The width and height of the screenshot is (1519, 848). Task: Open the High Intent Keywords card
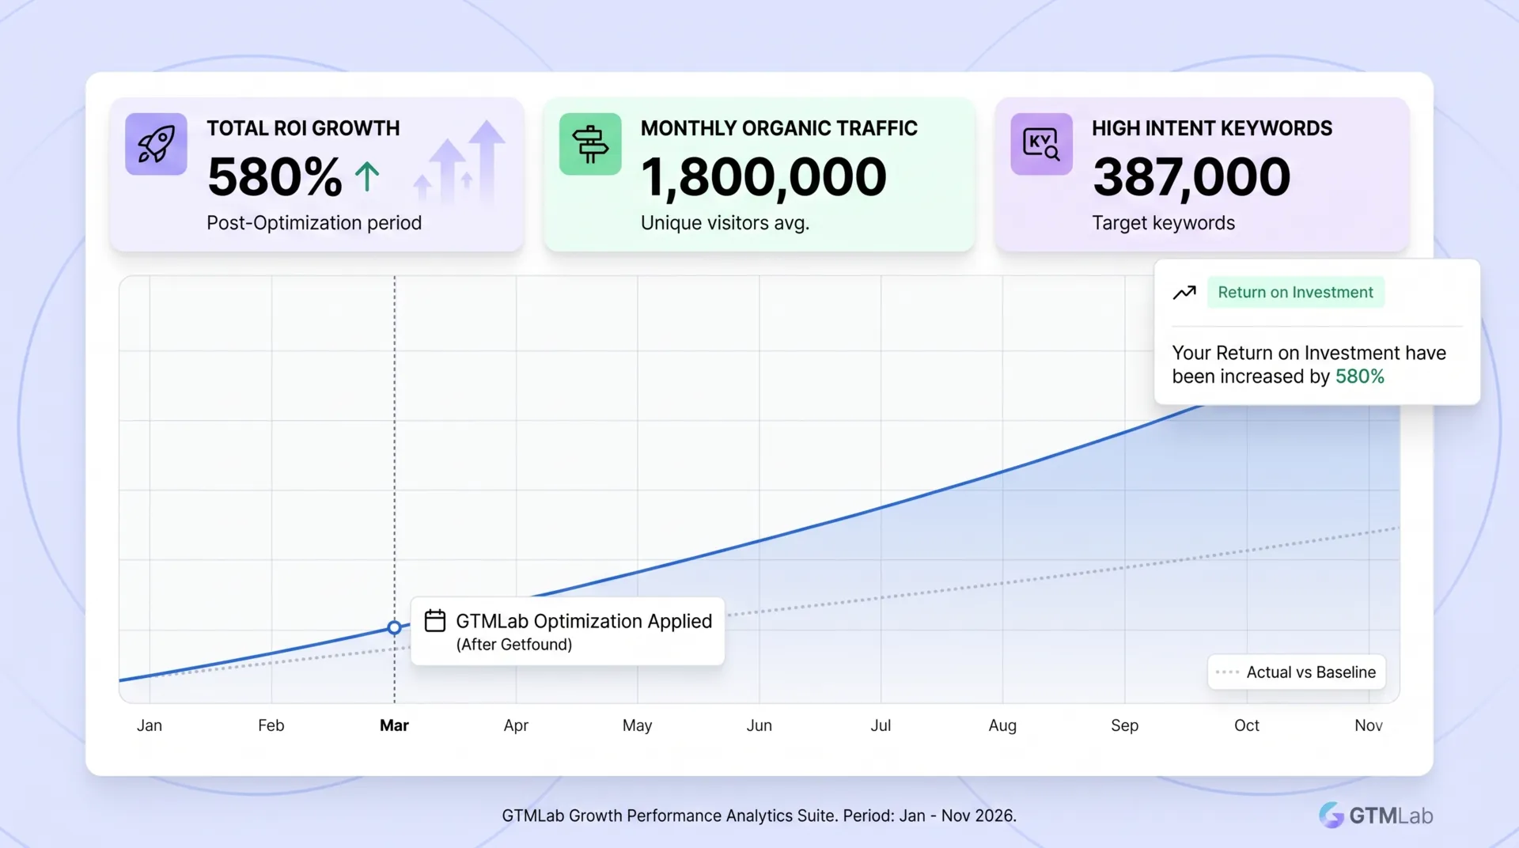tap(1202, 175)
